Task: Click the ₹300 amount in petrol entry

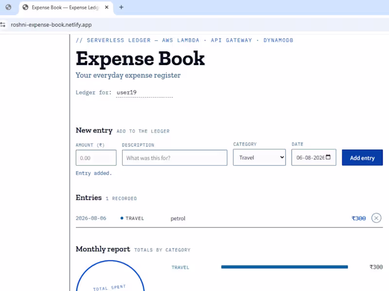Action: 359,218
